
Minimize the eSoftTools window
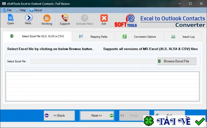[180, 4]
